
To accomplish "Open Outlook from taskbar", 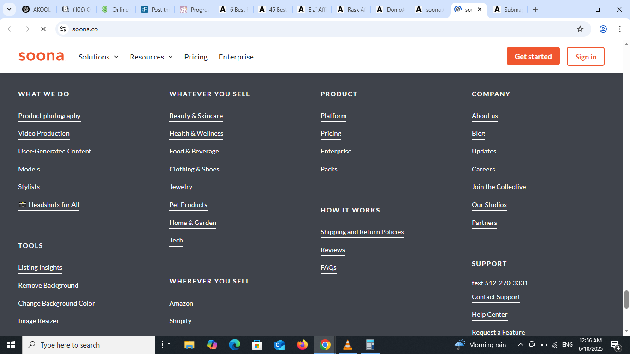I will pos(280,345).
